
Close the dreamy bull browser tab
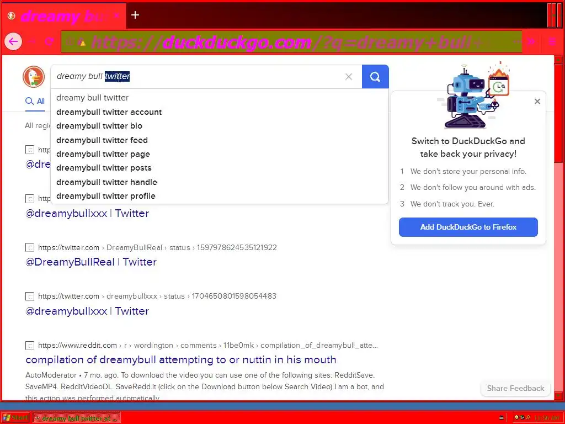click(x=116, y=16)
